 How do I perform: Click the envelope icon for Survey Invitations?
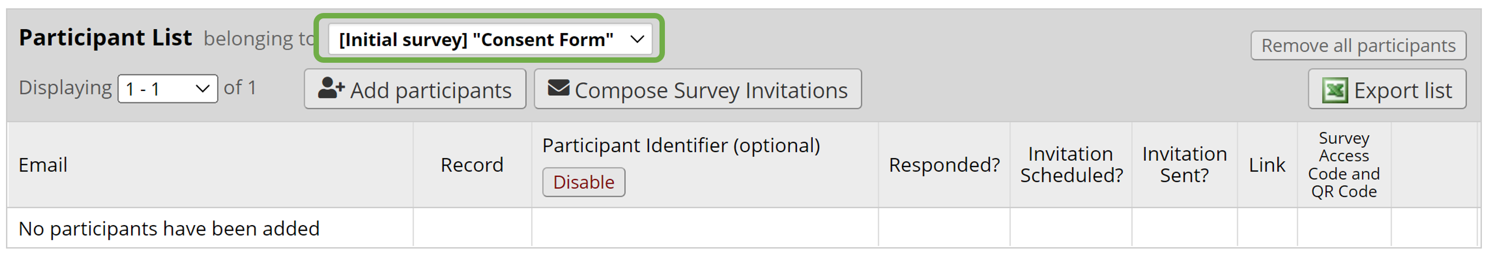(x=558, y=88)
